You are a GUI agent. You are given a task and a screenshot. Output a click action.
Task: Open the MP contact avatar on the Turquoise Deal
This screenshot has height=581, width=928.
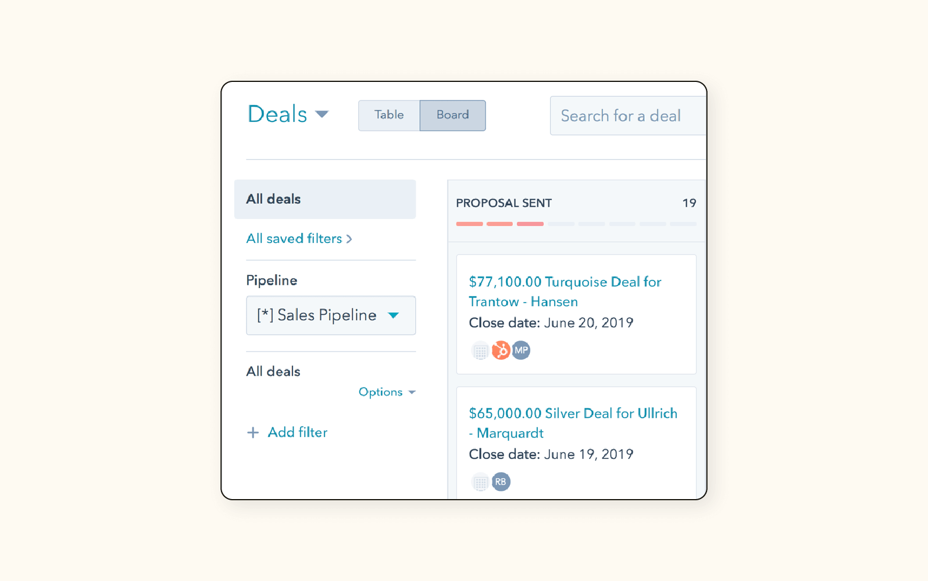click(521, 350)
